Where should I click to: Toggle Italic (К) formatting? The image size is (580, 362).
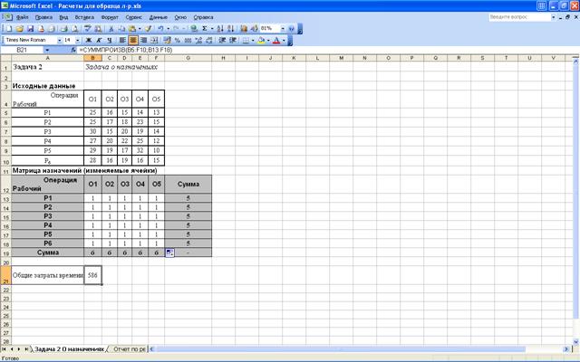click(99, 40)
